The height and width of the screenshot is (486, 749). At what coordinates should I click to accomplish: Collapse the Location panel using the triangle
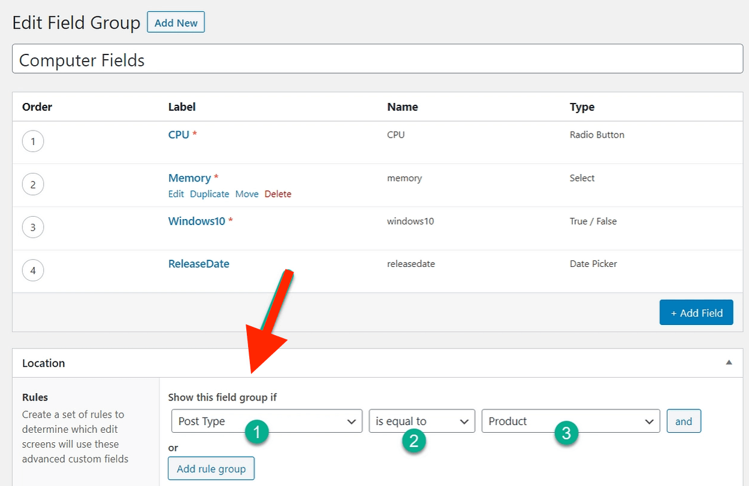729,363
